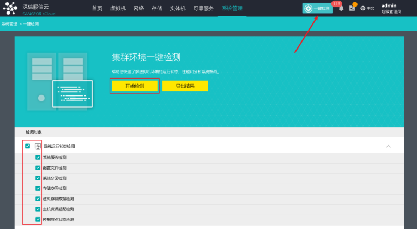Click the monitor icon beside 系统运行状态检测
The height and width of the screenshot is (229, 417).
click(x=38, y=146)
